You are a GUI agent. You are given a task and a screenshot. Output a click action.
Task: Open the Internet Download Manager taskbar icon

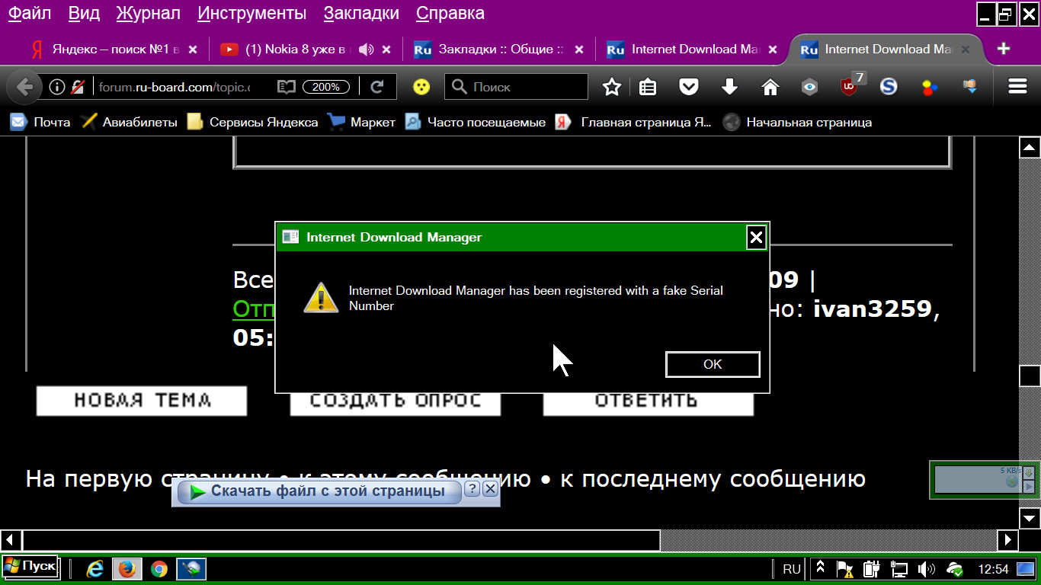point(191,569)
